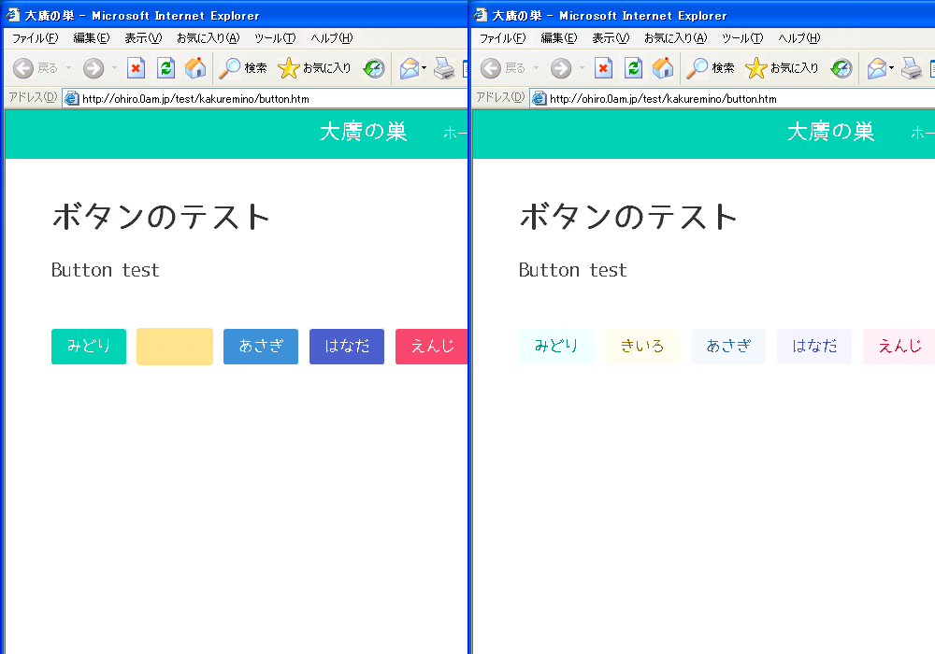Screen dimensions: 935x654
Task: Open ツール menu in the right window
Action: [x=742, y=38]
